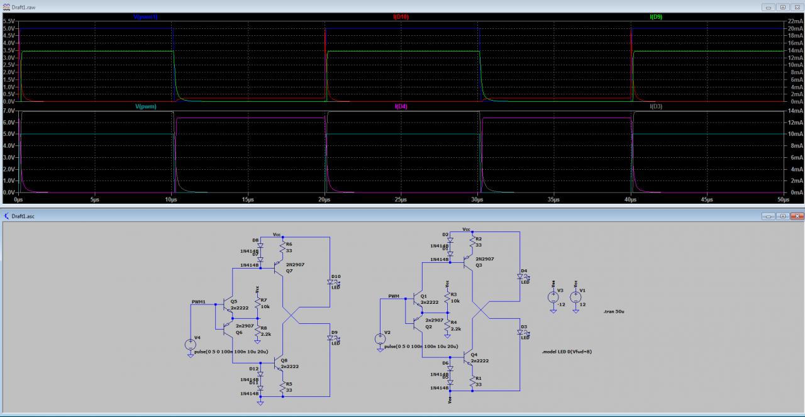Select the .model LED directive text
The height and width of the screenshot is (417, 805).
pos(567,352)
